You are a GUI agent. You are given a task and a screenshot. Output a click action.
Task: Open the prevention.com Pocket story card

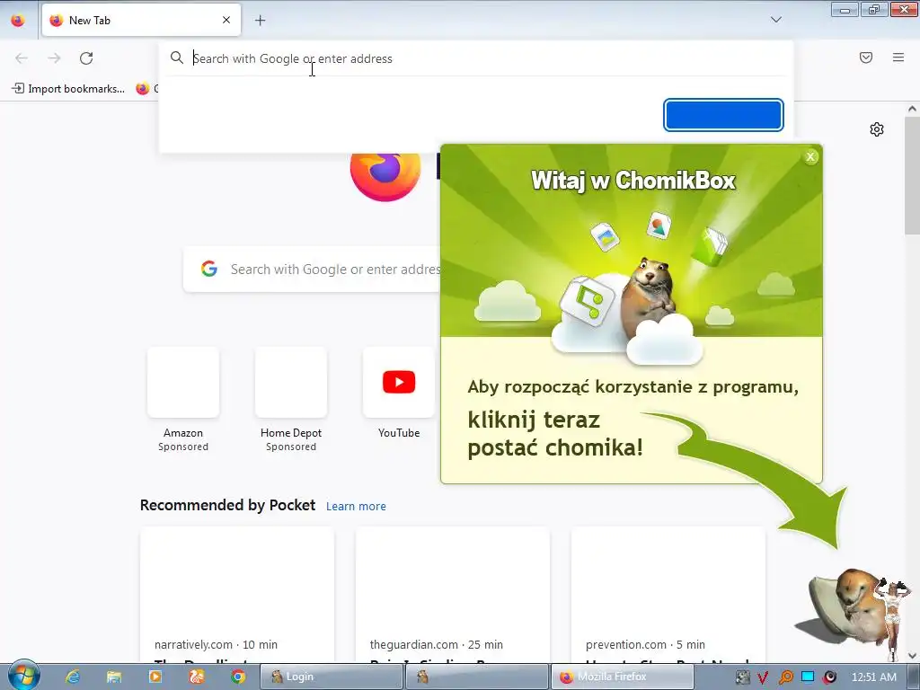tap(668, 595)
